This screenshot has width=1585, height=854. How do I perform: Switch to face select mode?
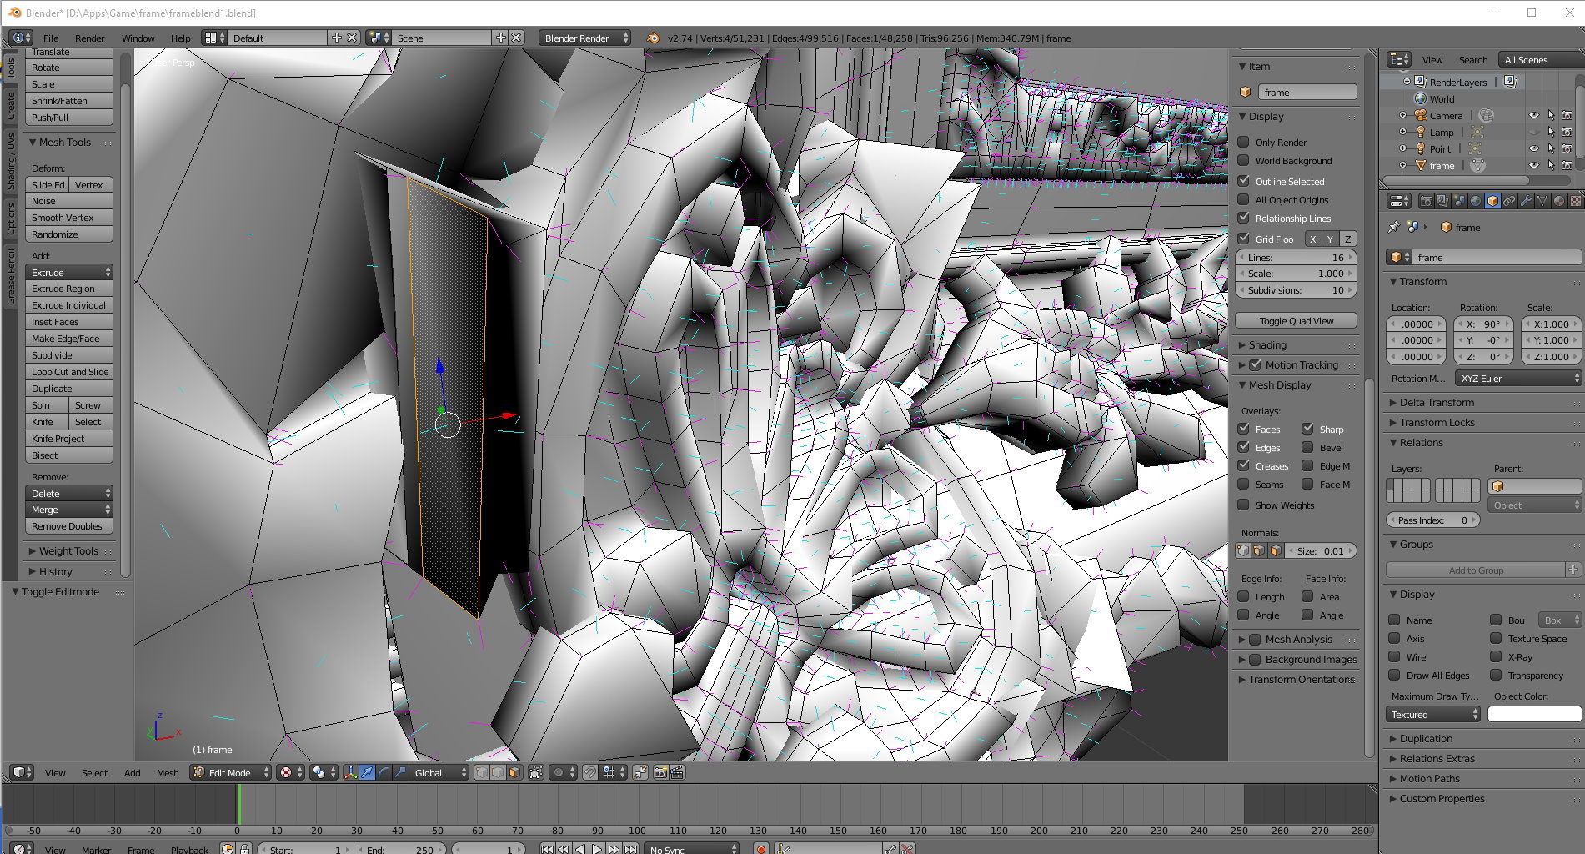click(x=514, y=772)
